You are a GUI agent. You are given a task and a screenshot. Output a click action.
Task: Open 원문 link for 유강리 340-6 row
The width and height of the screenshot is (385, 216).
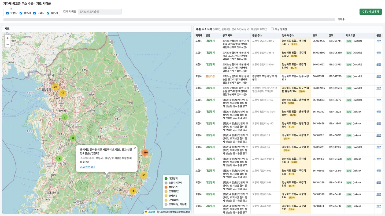[379, 41]
